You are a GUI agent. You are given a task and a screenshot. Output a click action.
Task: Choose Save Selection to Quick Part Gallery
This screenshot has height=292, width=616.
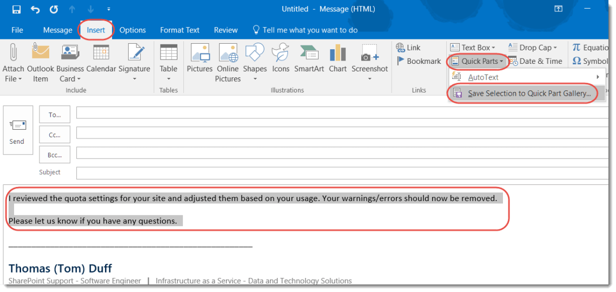[527, 94]
